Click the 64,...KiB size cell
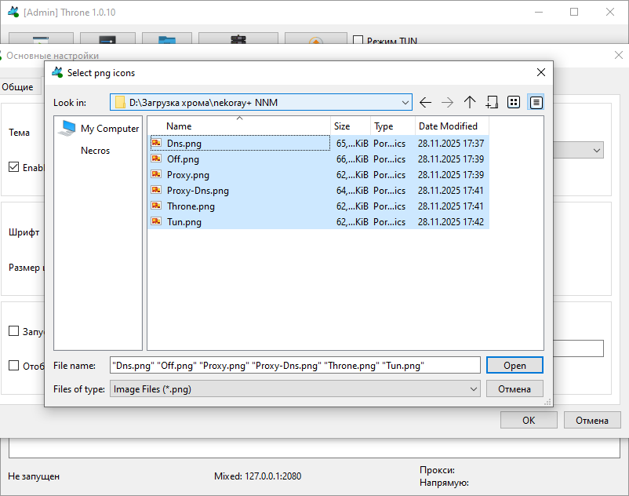The image size is (629, 496). [352, 190]
